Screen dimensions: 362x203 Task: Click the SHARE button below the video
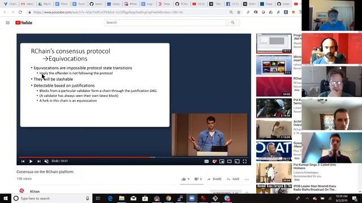pyautogui.click(x=214, y=179)
